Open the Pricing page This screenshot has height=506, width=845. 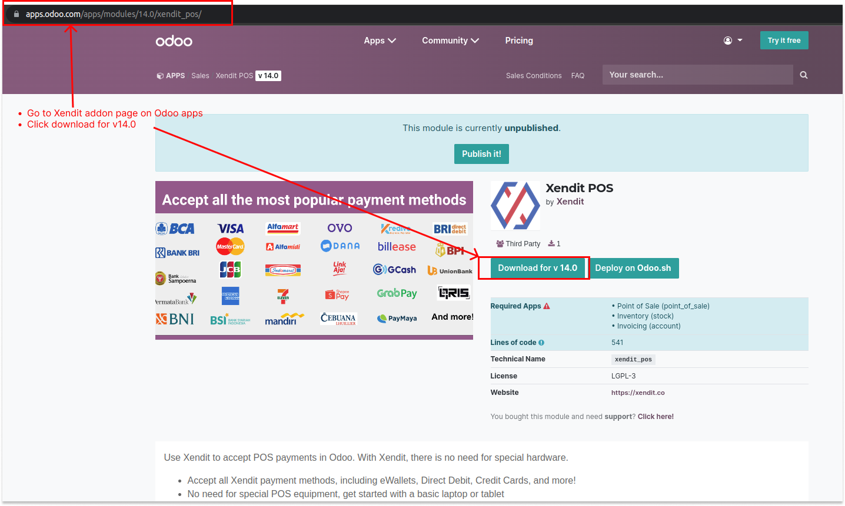[x=519, y=41]
